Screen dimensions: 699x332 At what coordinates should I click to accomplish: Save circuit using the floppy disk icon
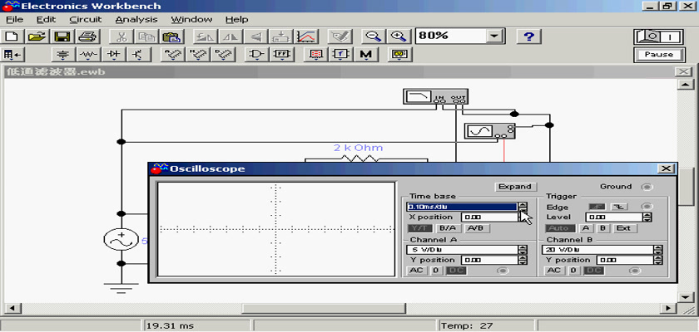(62, 37)
